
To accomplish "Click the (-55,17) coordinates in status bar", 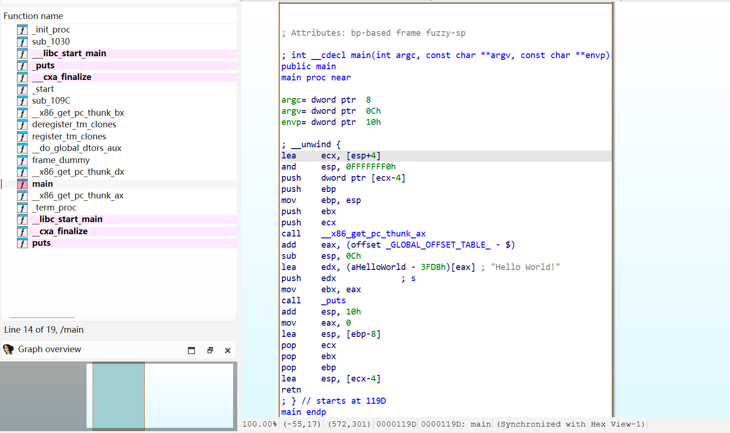I will coord(302,424).
